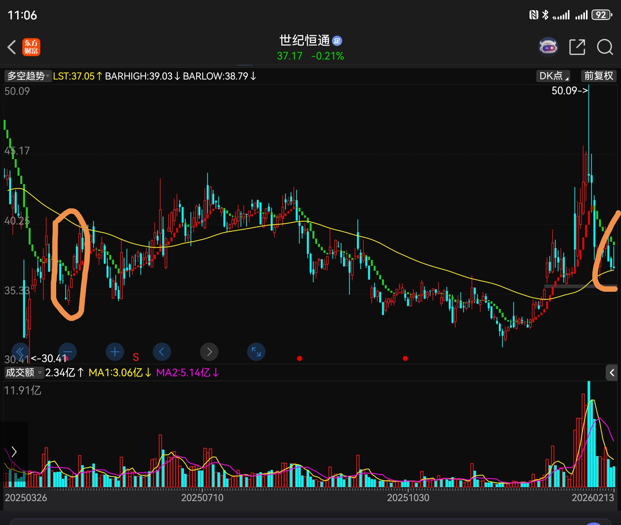
Task: Tap the share export icon
Action: [x=577, y=47]
